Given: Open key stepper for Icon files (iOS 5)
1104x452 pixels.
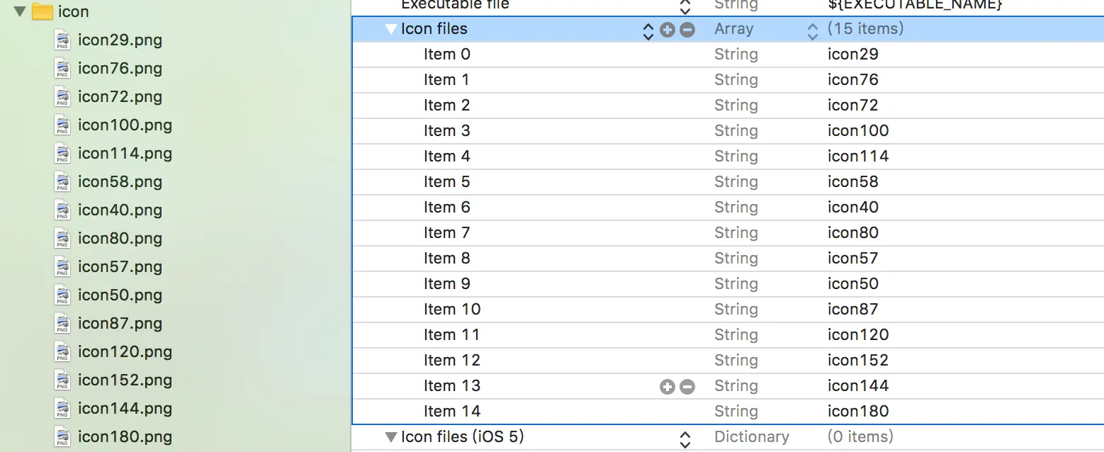Looking at the screenshot, I should click(x=685, y=439).
